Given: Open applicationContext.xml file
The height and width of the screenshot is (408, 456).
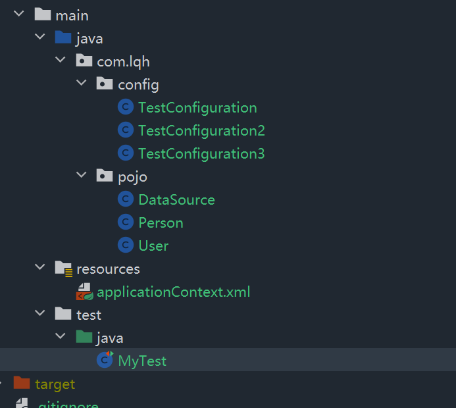Looking at the screenshot, I should [x=173, y=292].
